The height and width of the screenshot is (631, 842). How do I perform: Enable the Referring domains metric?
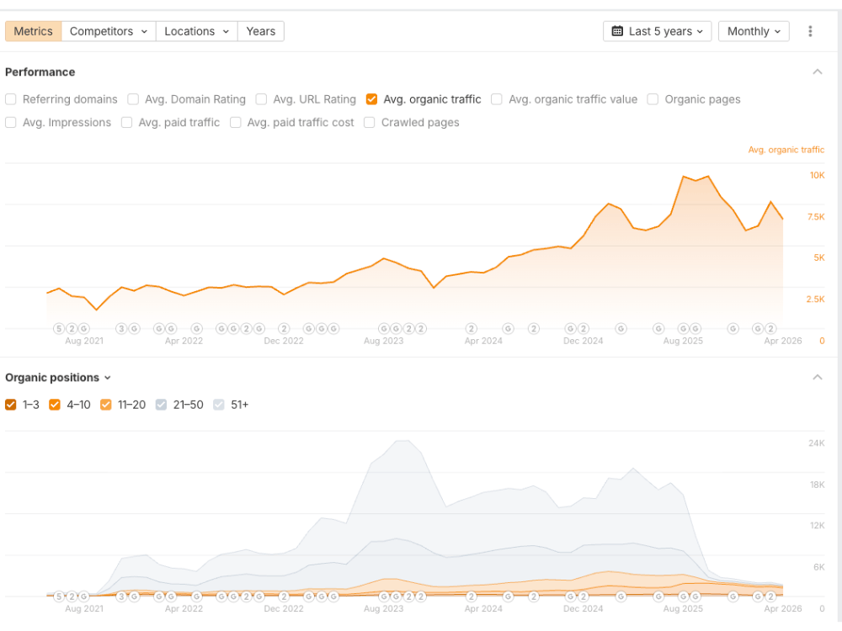pos(10,99)
